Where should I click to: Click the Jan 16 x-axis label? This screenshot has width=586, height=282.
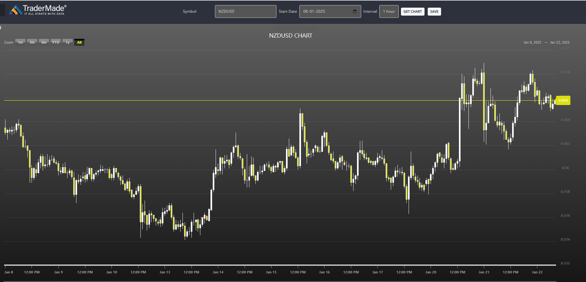(324, 272)
